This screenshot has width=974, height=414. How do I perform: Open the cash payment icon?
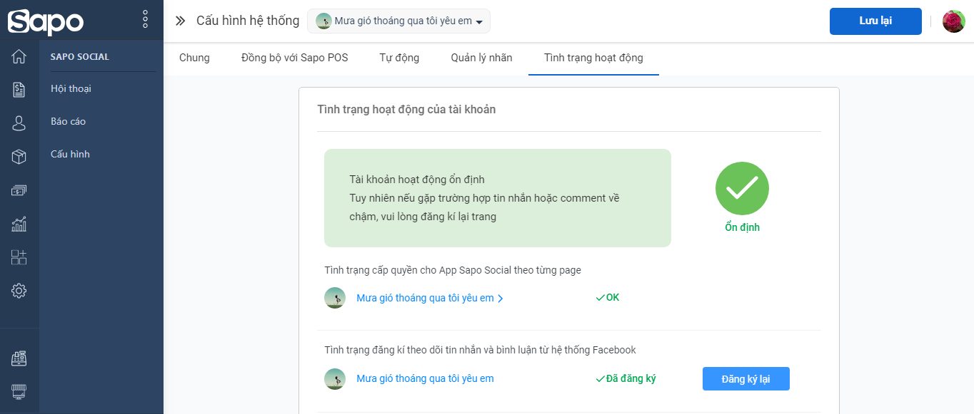click(x=19, y=190)
